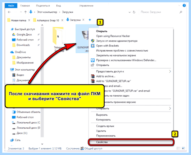The width and height of the screenshot is (191, 155).
Task: Click the blue Downloads arrow in address bar
Action: pos(31,12)
